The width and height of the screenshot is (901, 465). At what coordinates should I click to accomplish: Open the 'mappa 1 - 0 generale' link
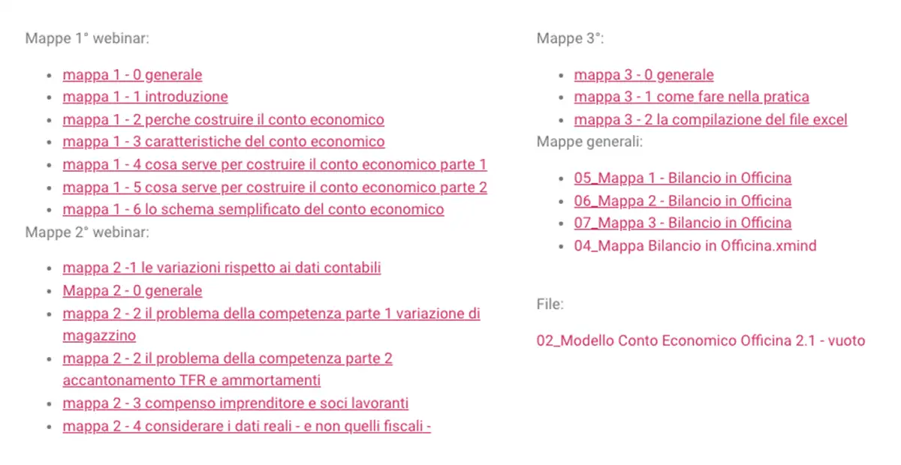coord(132,75)
